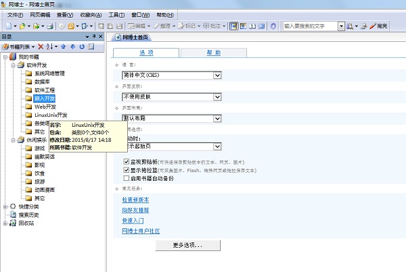Toggle the 显示拖拉篮 checkbox
The image size is (406, 272).
click(127, 170)
